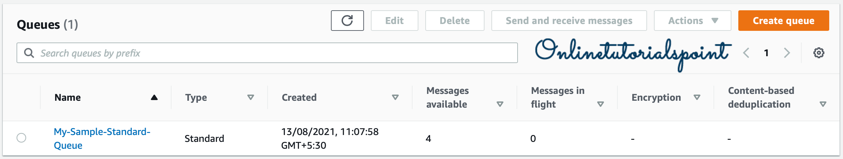Click the search magnifier icon

pos(29,53)
